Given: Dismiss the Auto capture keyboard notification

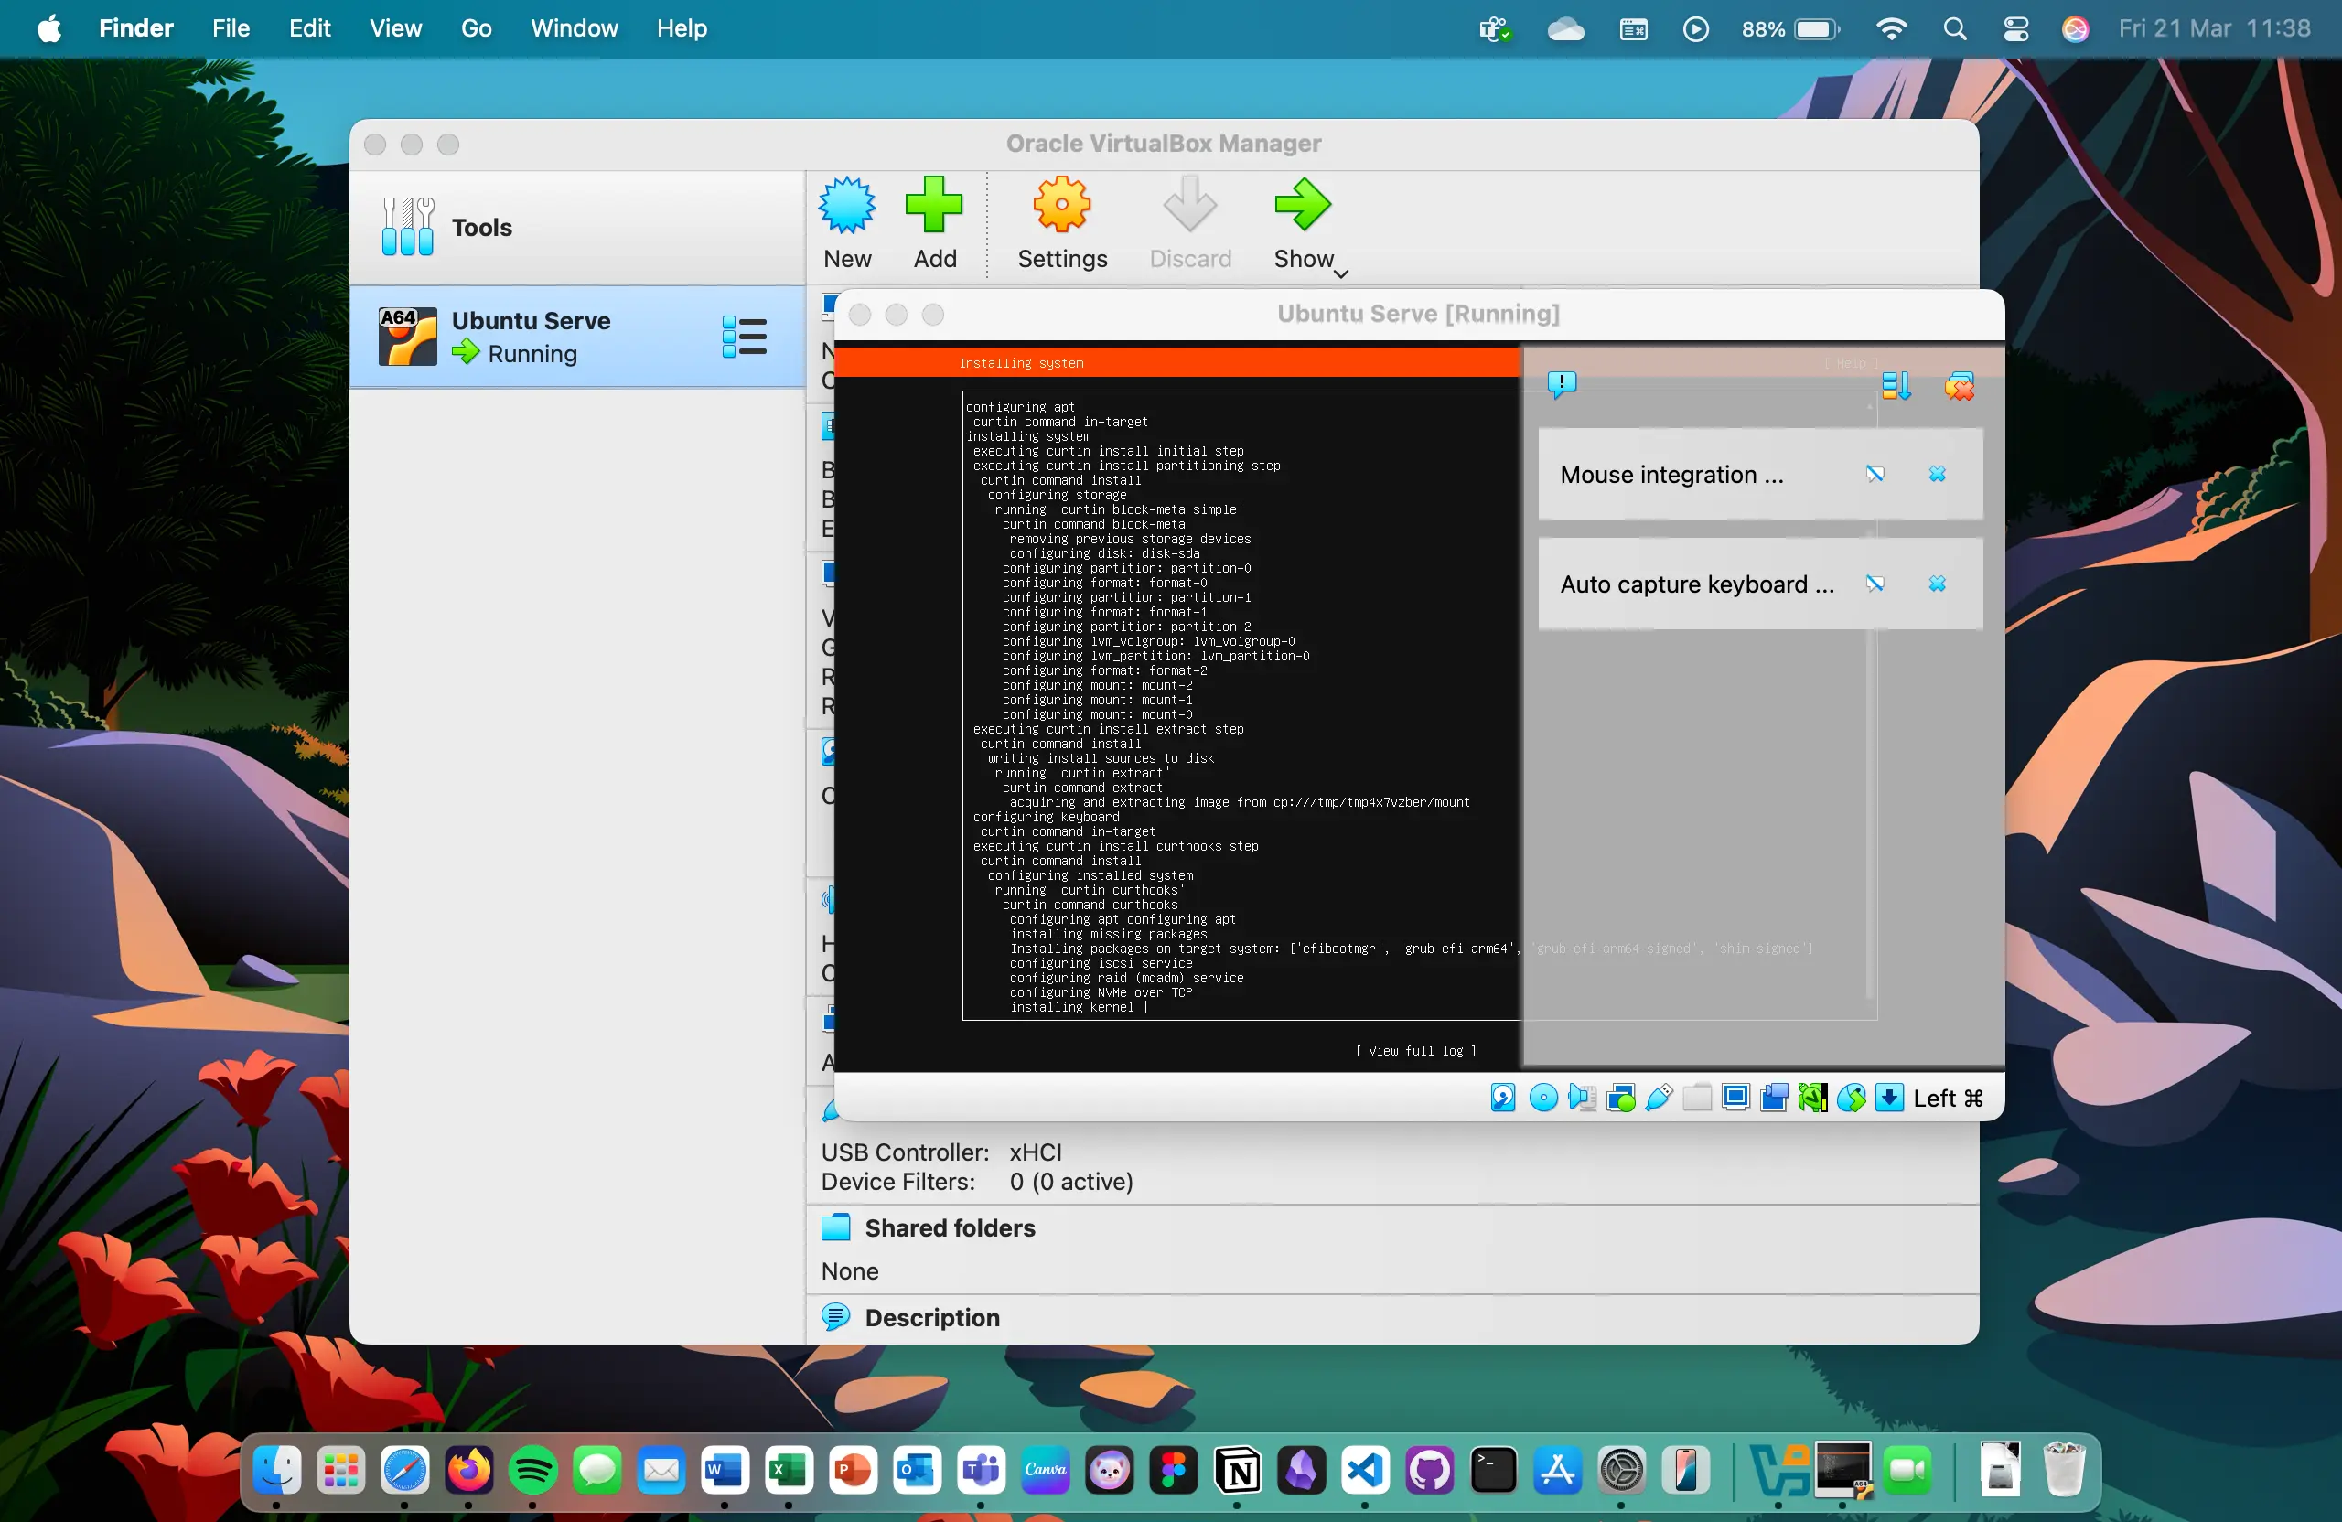Looking at the screenshot, I should point(1937,584).
